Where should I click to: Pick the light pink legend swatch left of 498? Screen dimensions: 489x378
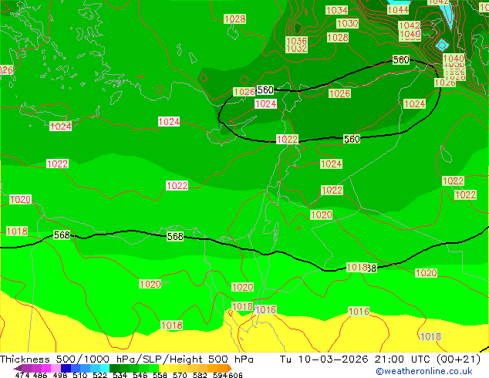(56, 368)
